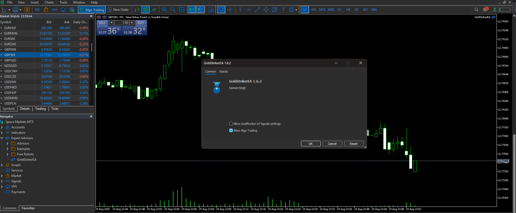This screenshot has width=516, height=213.
Task: Click the LVL price level icon
Action: pyautogui.click(x=495, y=10)
